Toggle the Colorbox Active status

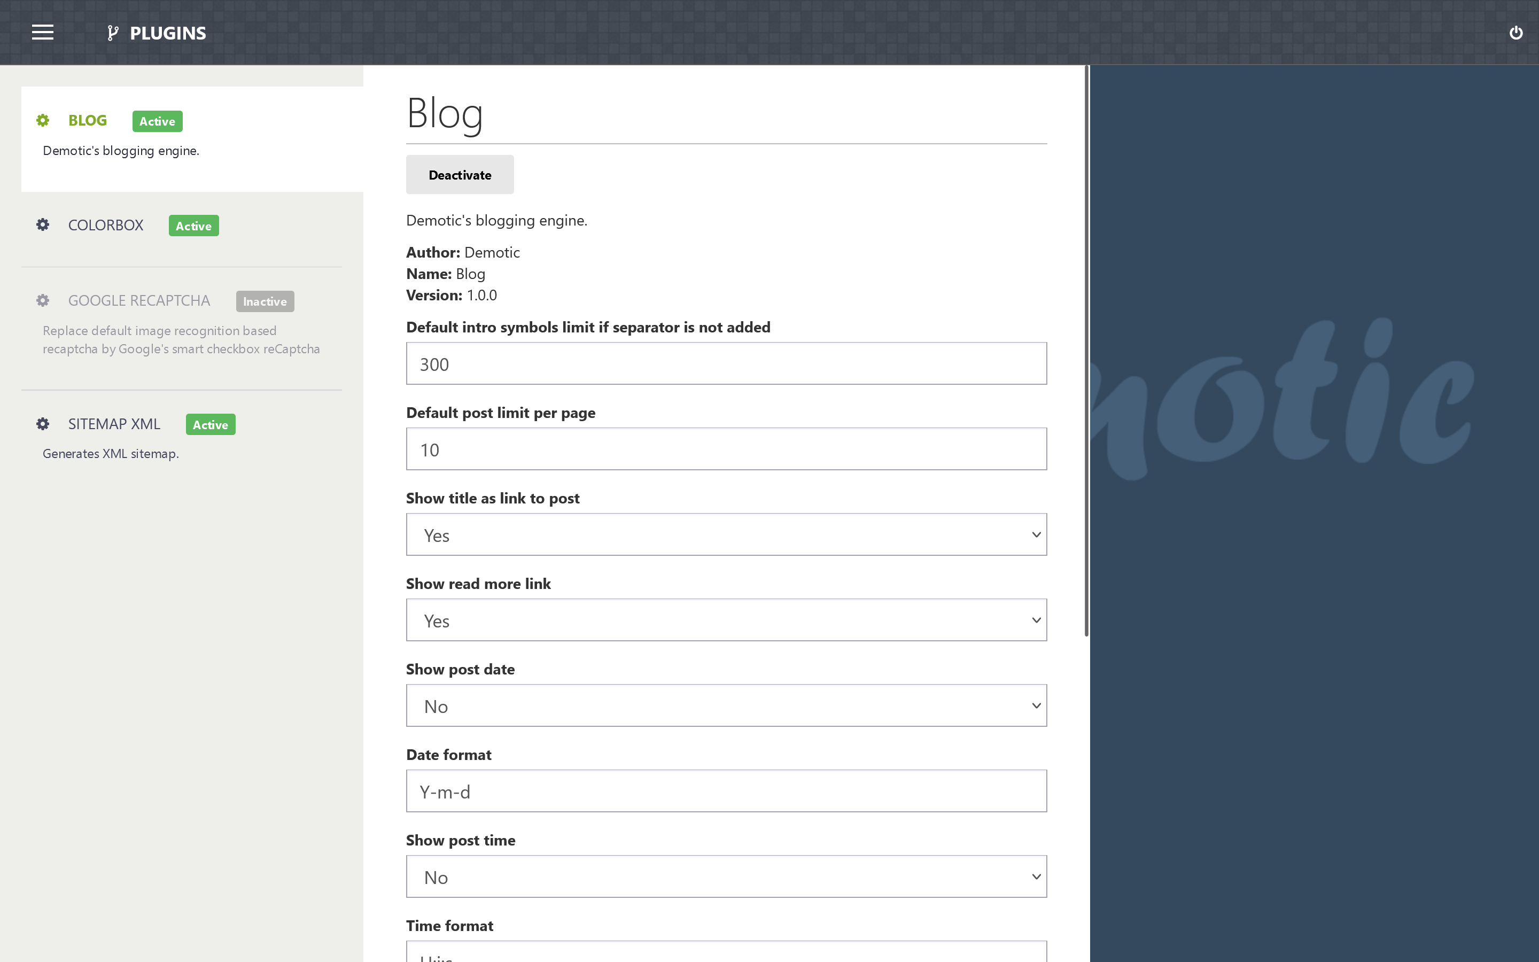tap(192, 225)
